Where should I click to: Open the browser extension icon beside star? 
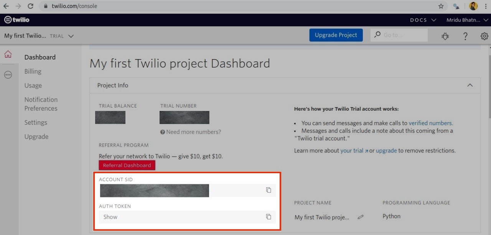coord(456,6)
